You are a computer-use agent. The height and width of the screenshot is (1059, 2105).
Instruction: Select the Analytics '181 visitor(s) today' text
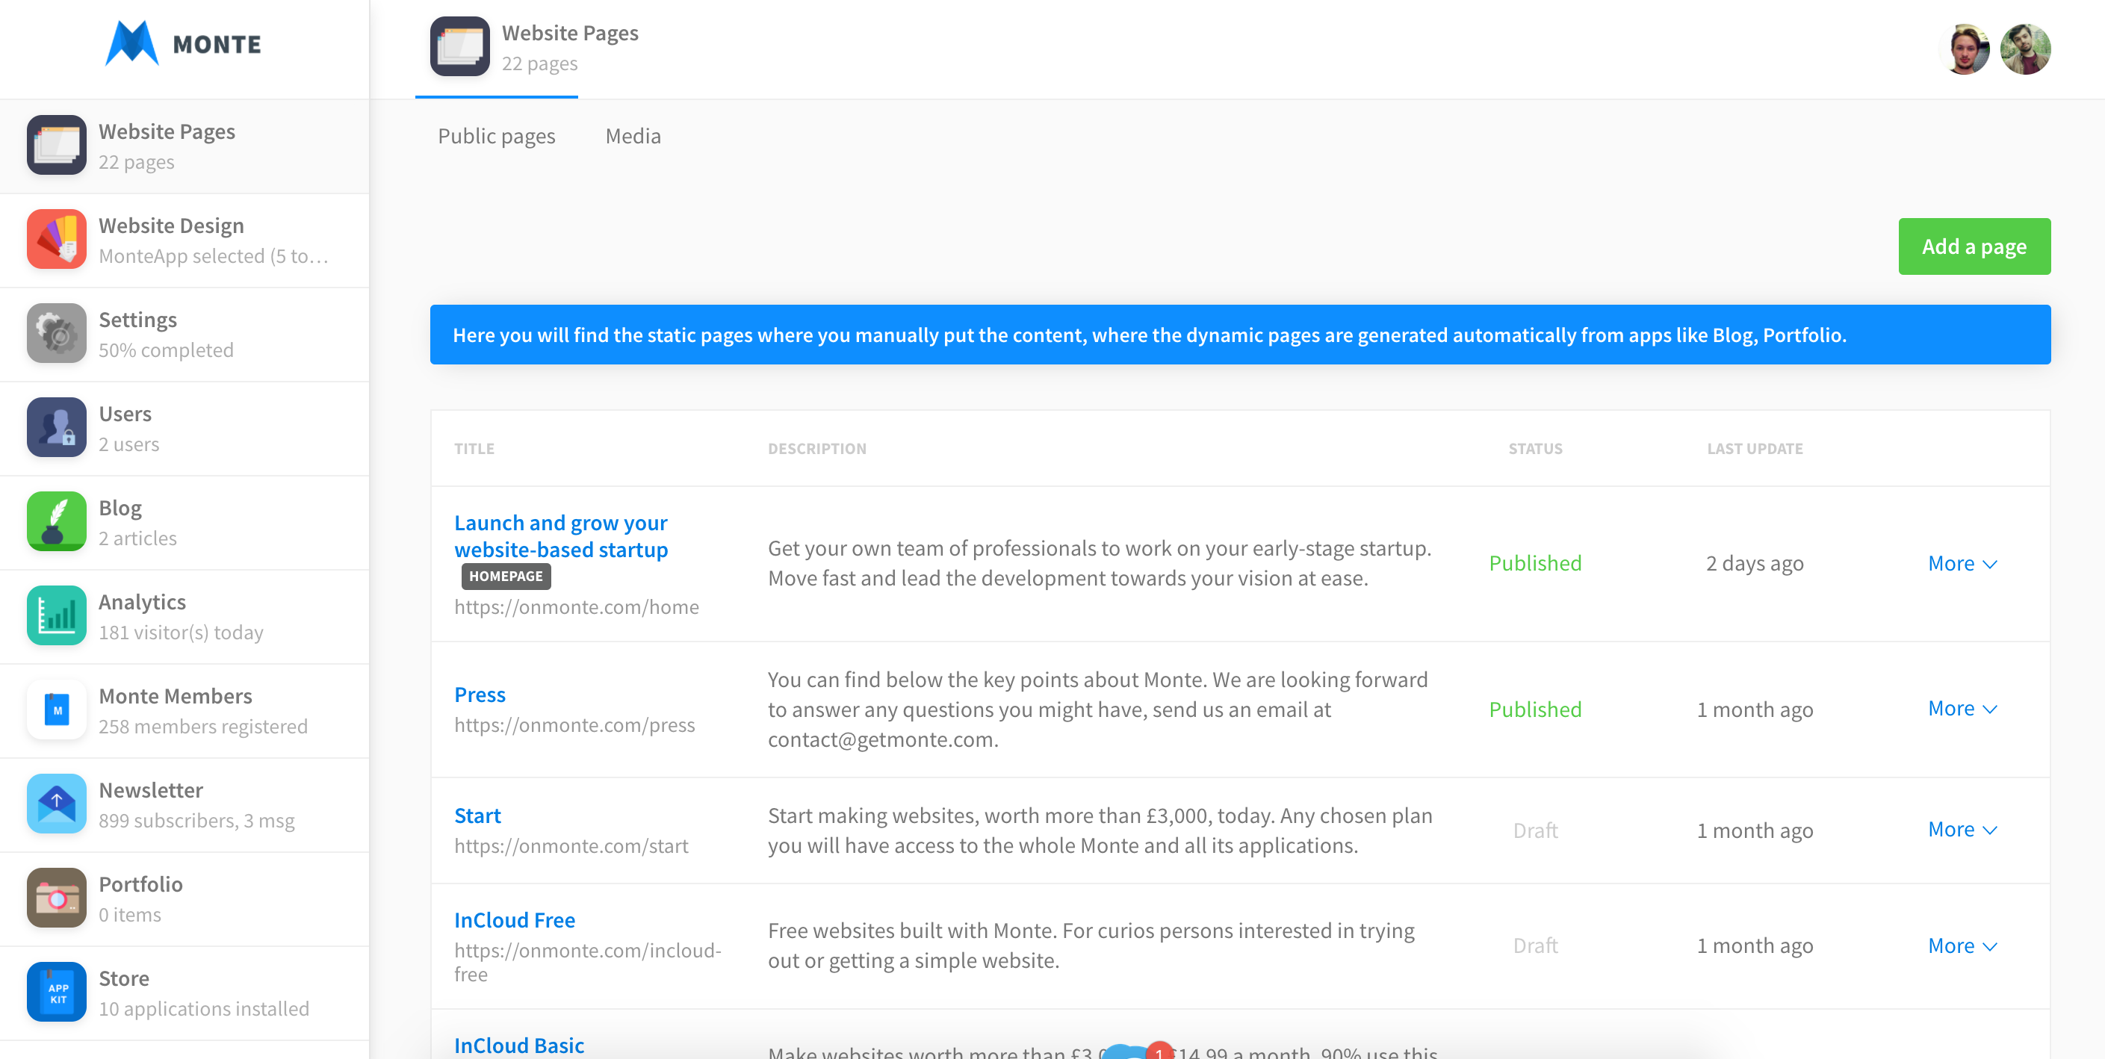click(182, 633)
